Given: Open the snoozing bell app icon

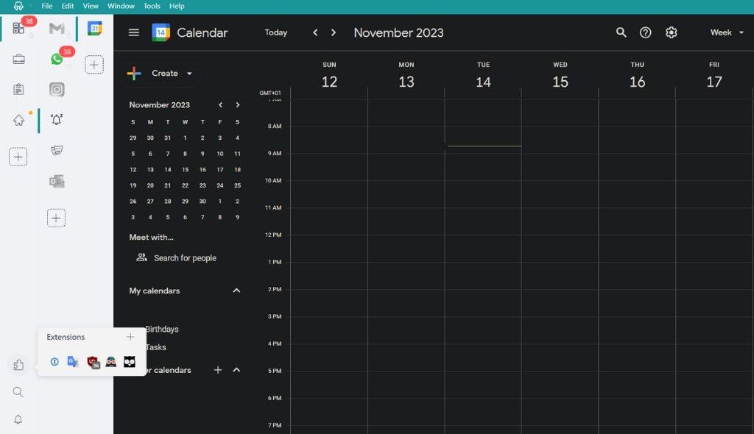Looking at the screenshot, I should (57, 119).
